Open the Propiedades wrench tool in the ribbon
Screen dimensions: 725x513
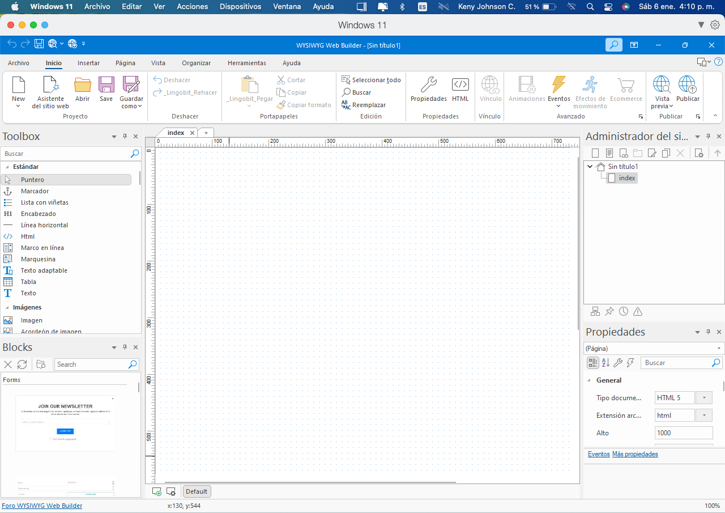429,85
